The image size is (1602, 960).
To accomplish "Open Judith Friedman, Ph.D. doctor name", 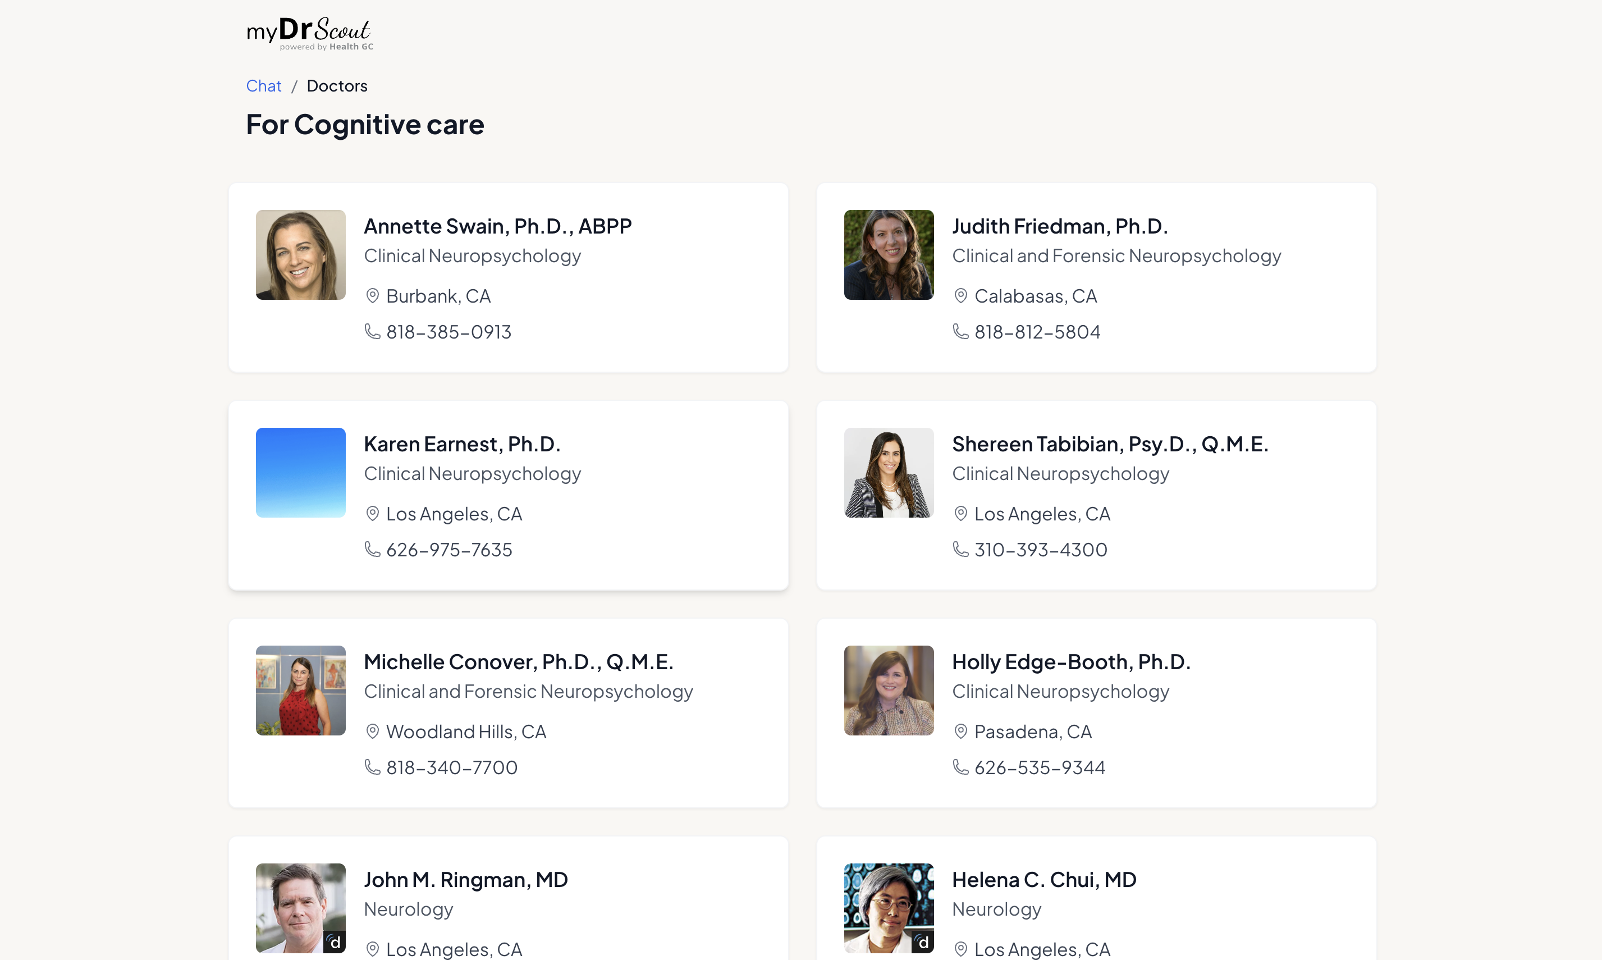I will click(1059, 226).
